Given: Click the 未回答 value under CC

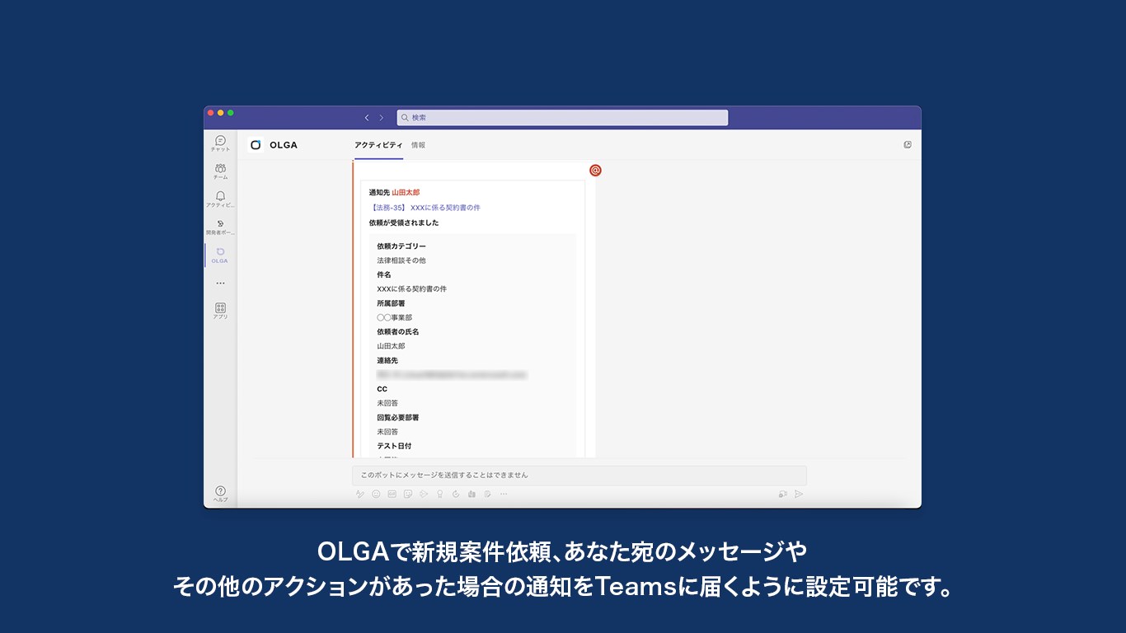Looking at the screenshot, I should click(x=387, y=403).
